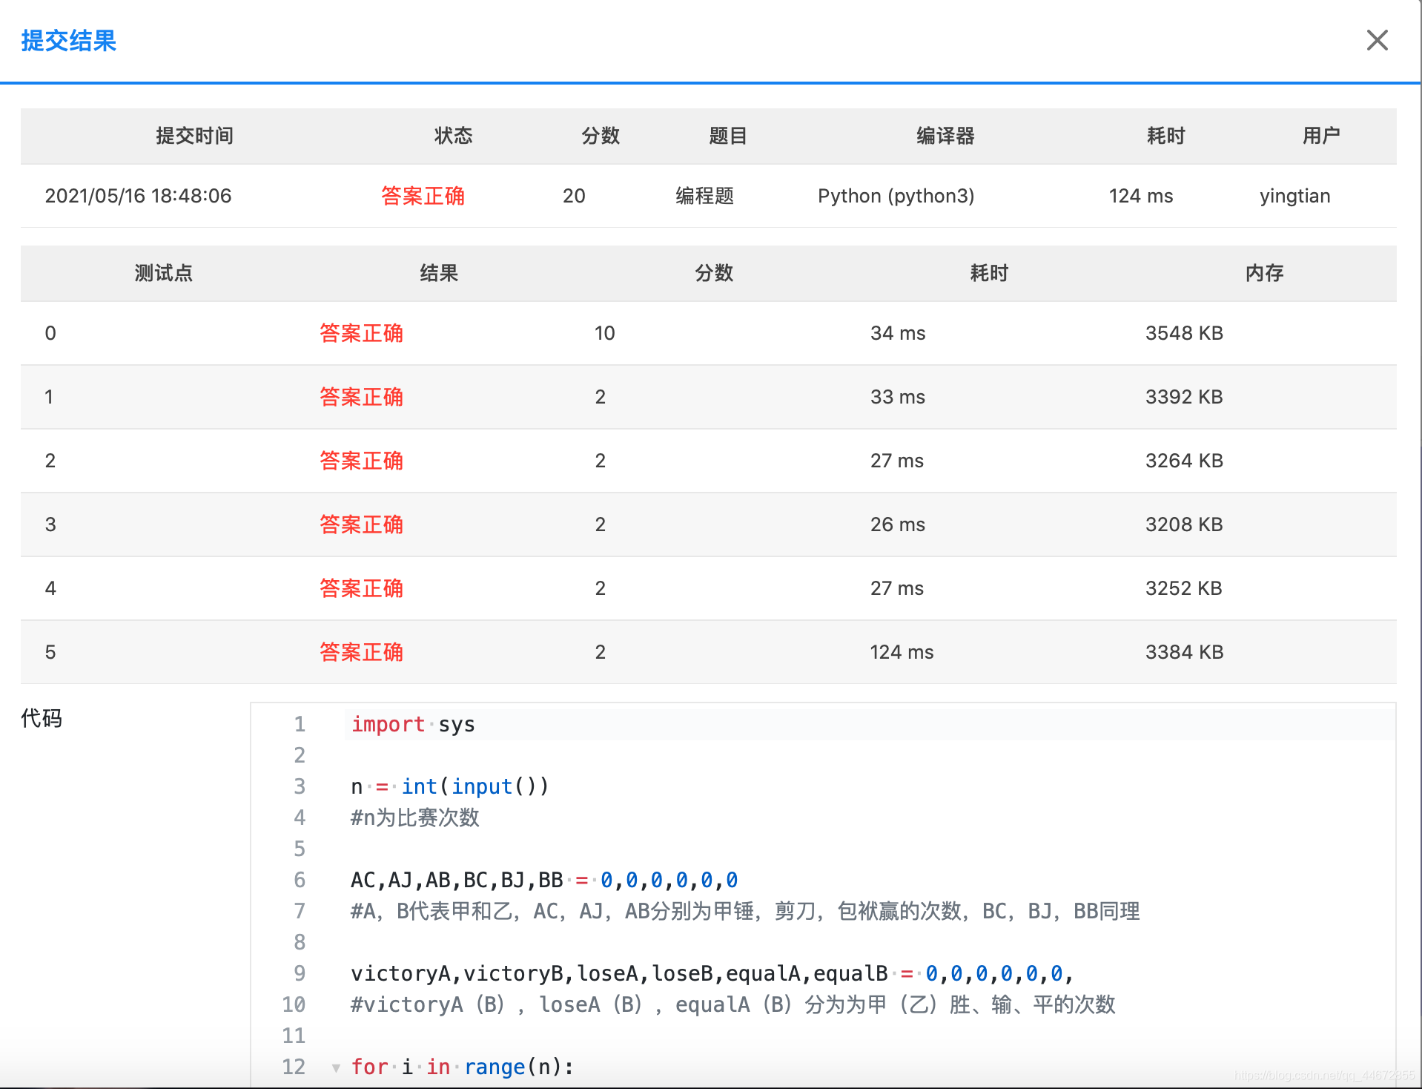Close the 提交结果 dialog

[1378, 41]
